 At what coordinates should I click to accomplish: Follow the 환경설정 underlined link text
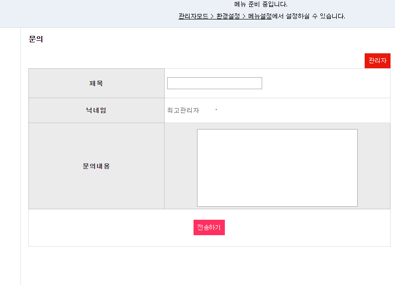pyautogui.click(x=228, y=16)
